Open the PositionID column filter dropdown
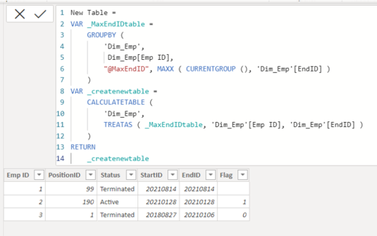The image size is (377, 236). pyautogui.click(x=91, y=175)
